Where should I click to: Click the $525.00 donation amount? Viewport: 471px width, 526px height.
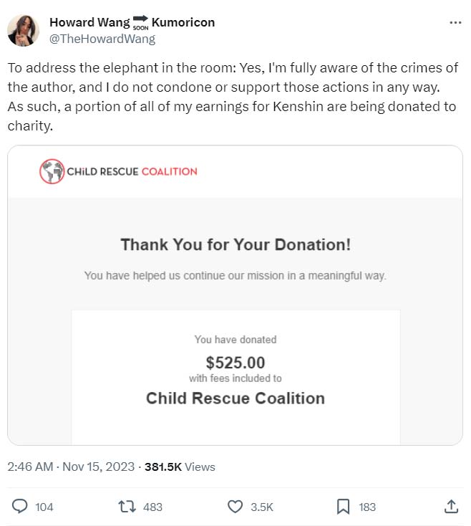(235, 363)
